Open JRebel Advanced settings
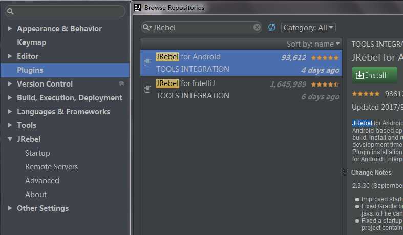This screenshot has height=235, width=403. click(x=42, y=181)
